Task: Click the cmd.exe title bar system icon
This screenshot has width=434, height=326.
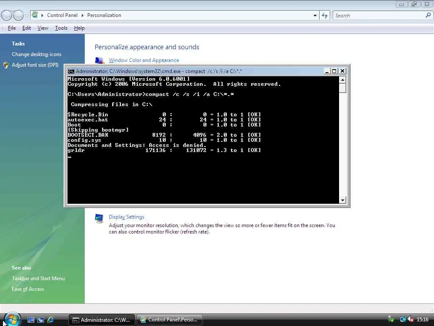Action: coord(71,71)
